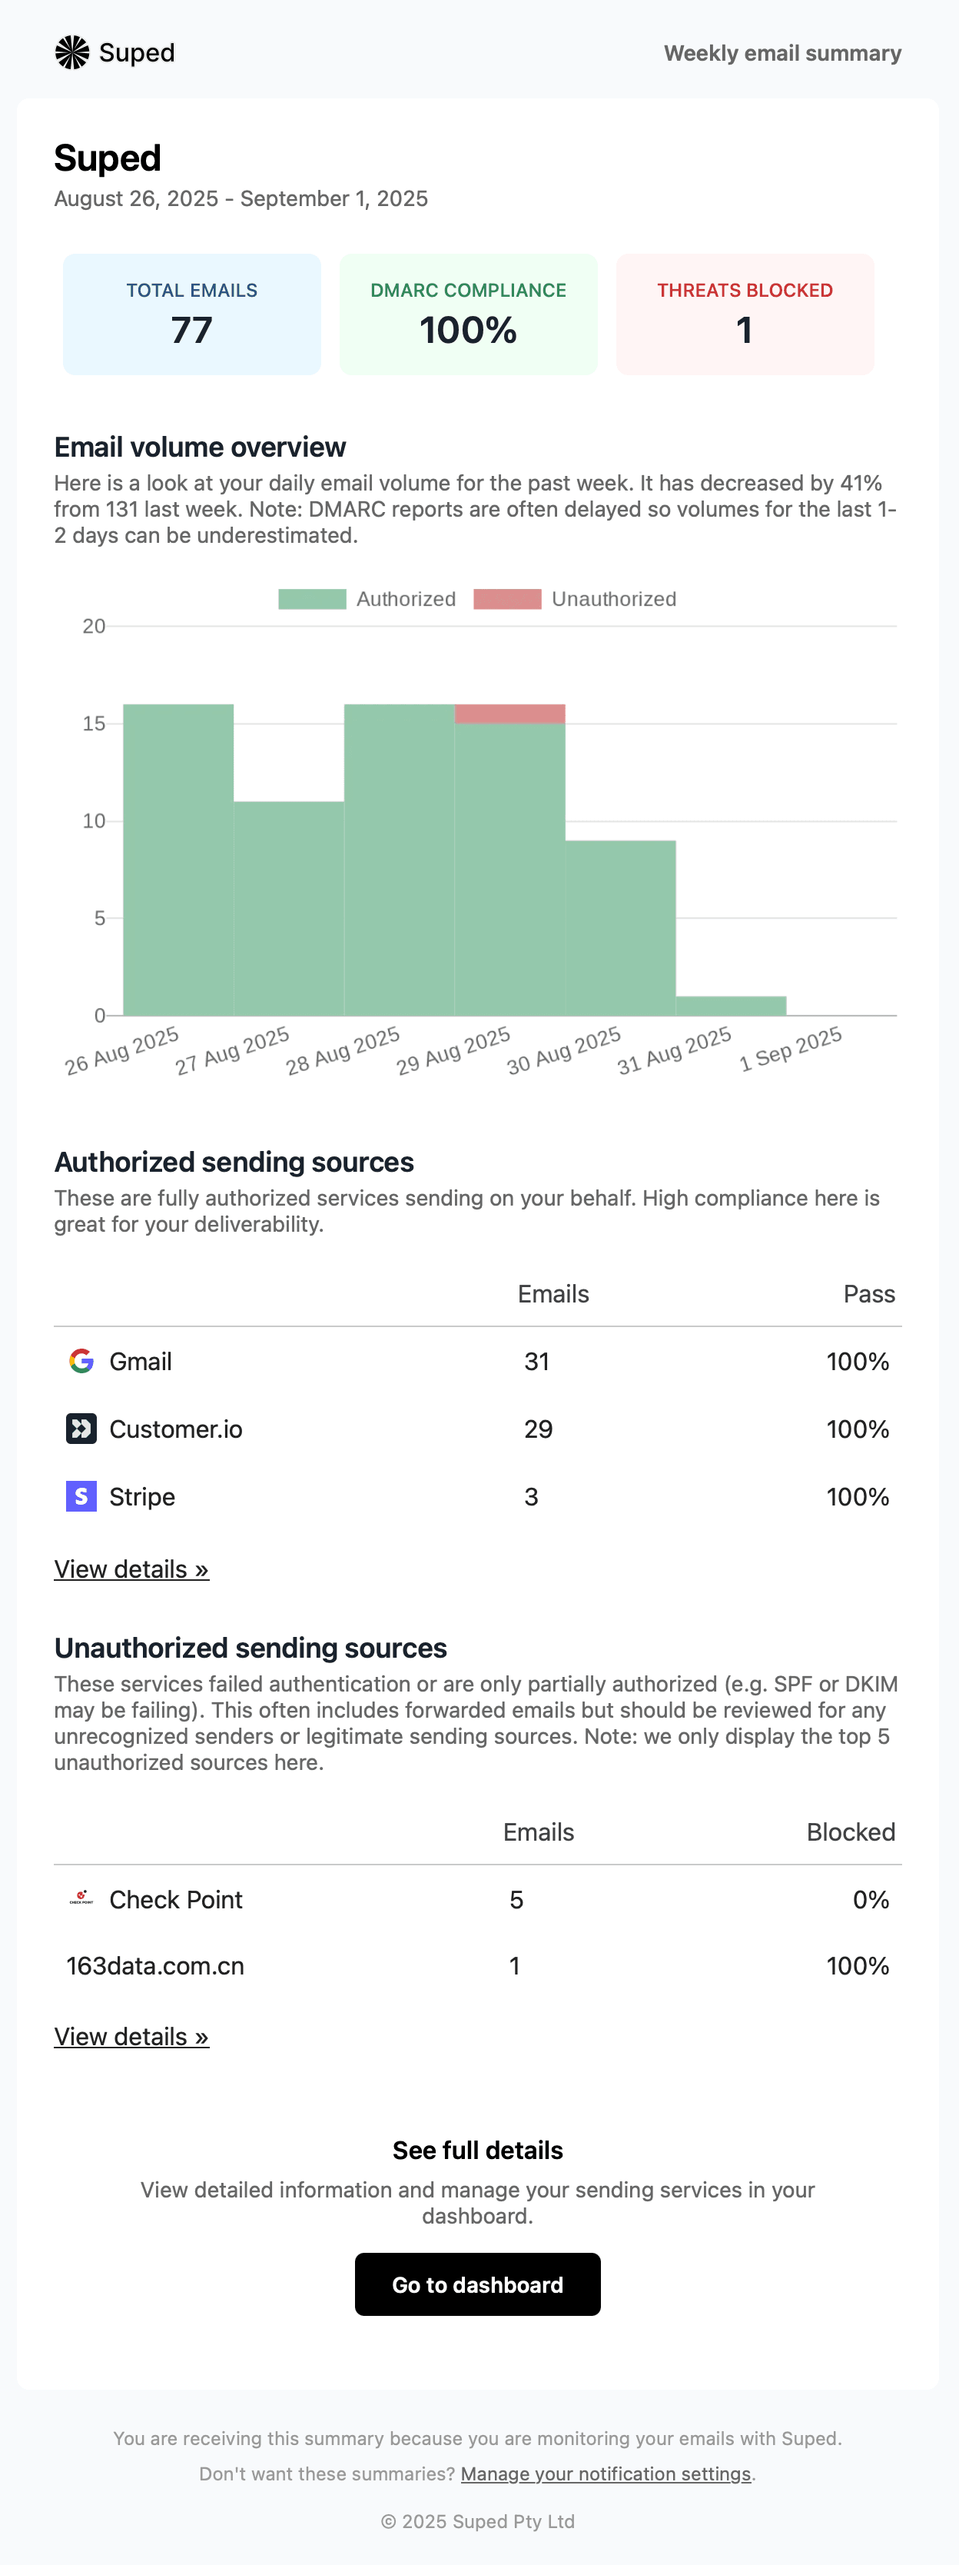Select the Weekly email summary header label
Image resolution: width=959 pixels, height=2565 pixels.
coord(782,53)
